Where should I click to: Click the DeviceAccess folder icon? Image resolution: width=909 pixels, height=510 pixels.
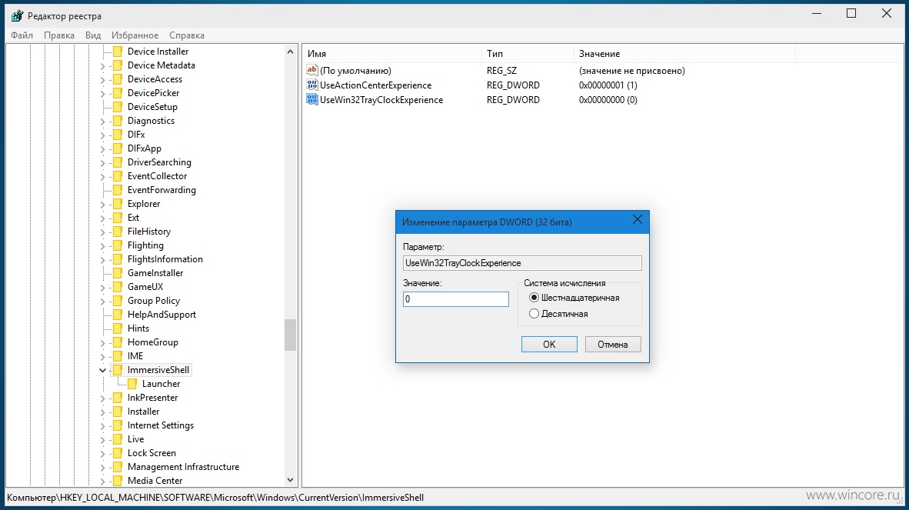pos(118,78)
